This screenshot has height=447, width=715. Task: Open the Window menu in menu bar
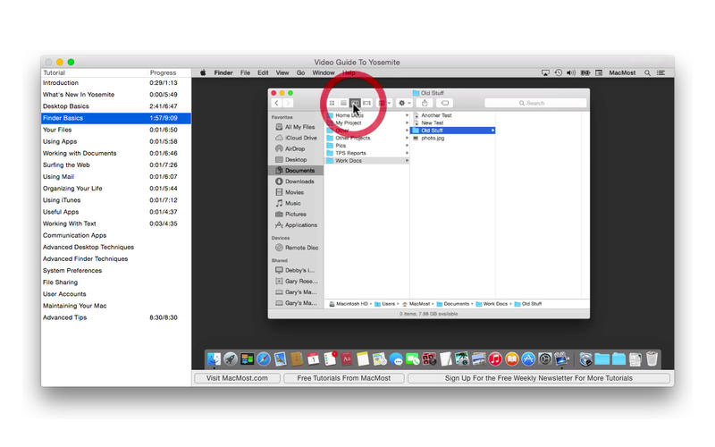[324, 72]
